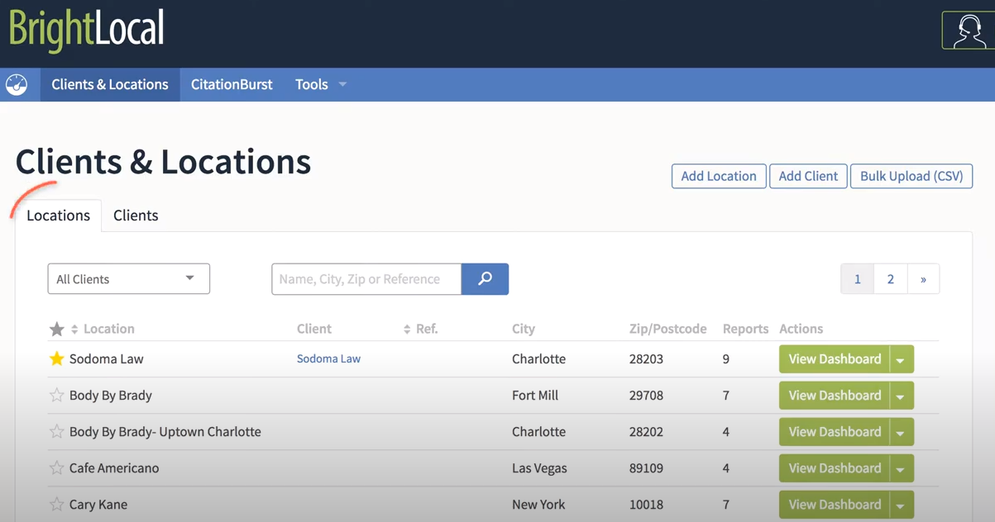Open Clients & Locations nav item
Image resolution: width=995 pixels, height=522 pixels.
point(110,84)
